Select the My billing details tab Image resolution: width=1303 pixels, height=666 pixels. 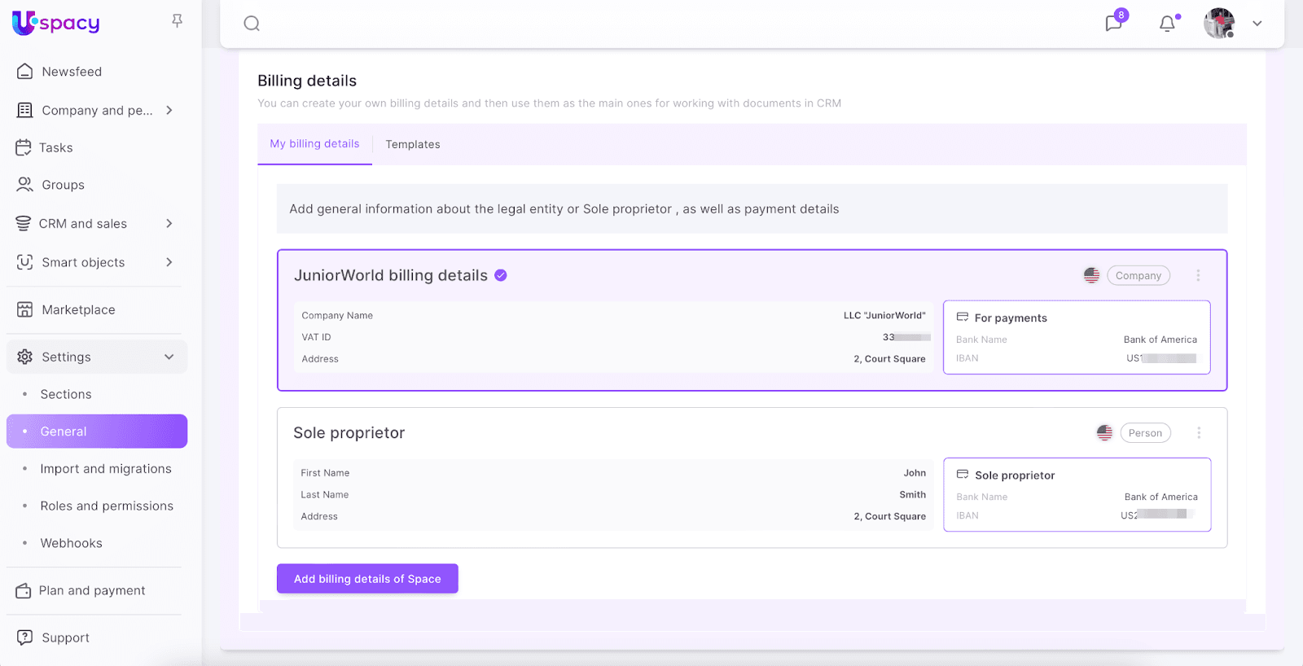314,144
